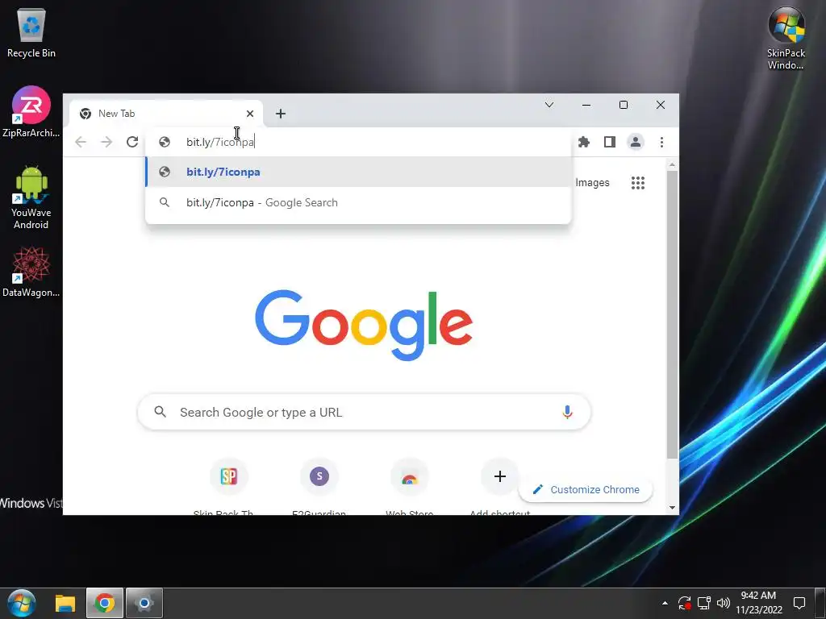The image size is (826, 619).
Task: Open the Chrome profile avatar
Action: pos(636,142)
